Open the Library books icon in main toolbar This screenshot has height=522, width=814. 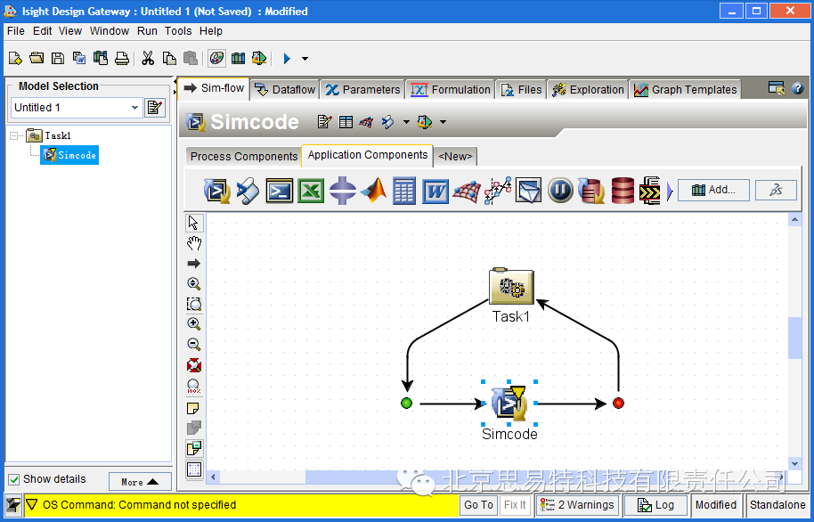pyautogui.click(x=238, y=58)
